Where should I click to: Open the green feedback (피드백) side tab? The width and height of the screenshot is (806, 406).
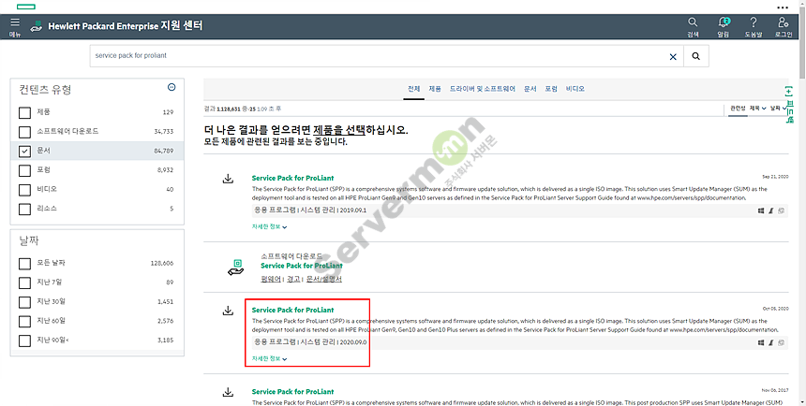pos(789,105)
